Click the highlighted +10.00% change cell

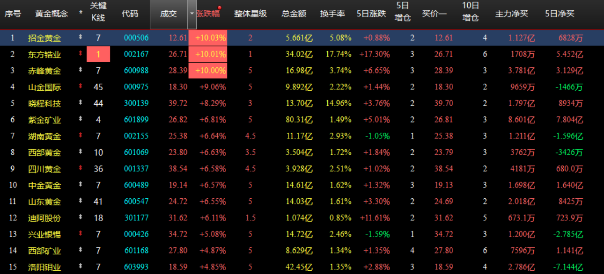[208, 71]
